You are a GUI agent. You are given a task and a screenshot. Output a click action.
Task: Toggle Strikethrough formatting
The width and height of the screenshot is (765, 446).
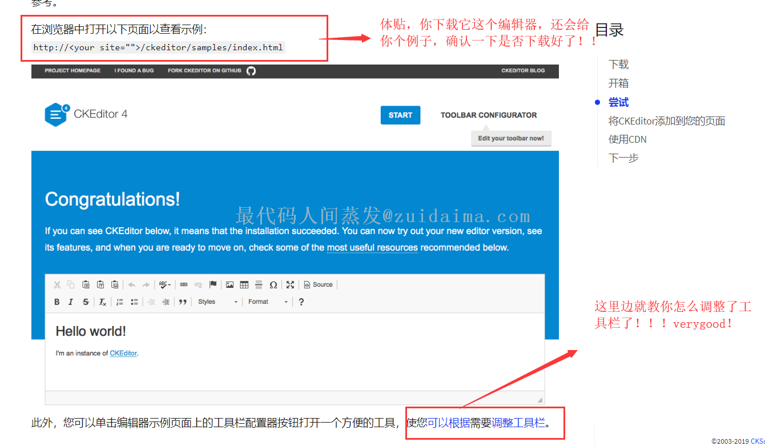(86, 302)
